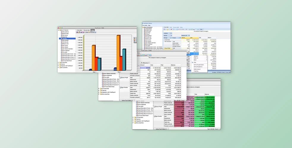Viewport: 292px width, 148px height.
Task: Click first toolbar icon in bar chart window
Action: 77,32
